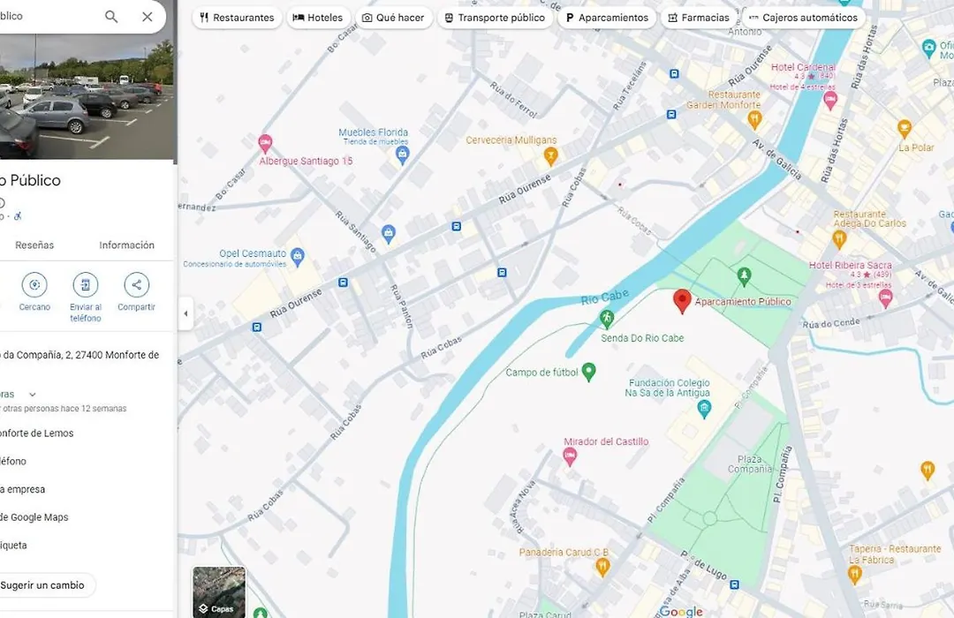Clear the search with the X icon
Screen dimensions: 954x618
tap(148, 17)
